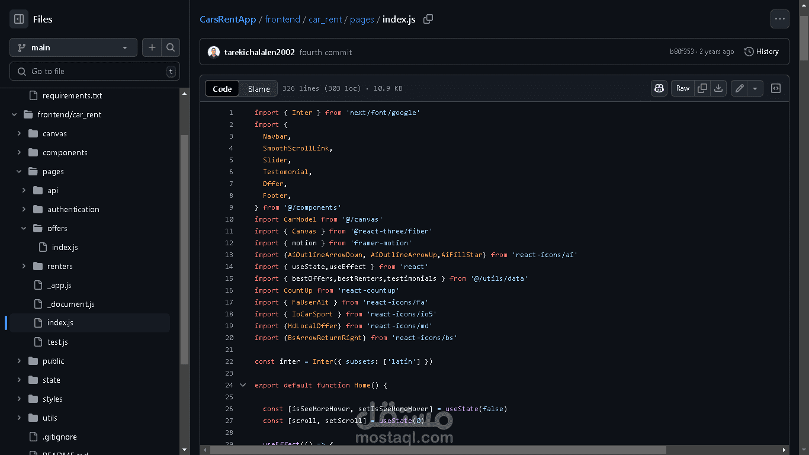Open edit options dropdown arrow
Viewport: 809px width, 455px height.
pyautogui.click(x=755, y=88)
